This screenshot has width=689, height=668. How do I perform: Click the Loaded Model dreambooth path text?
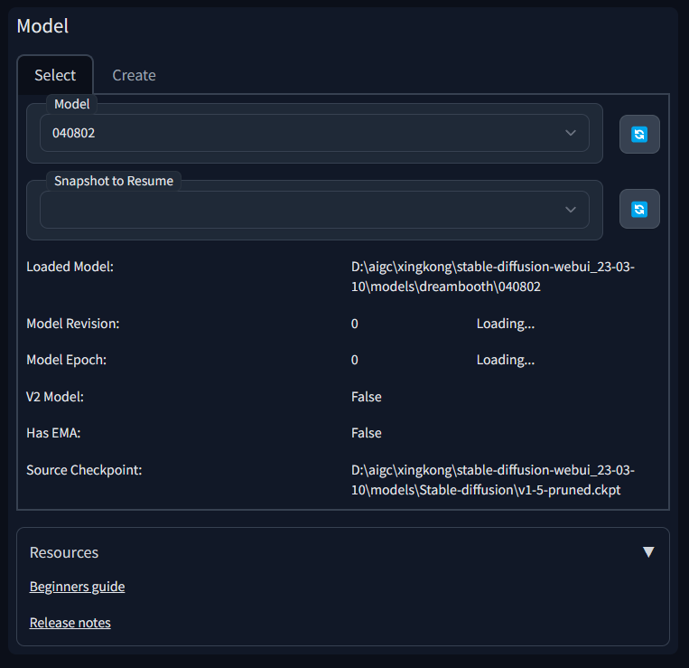point(492,277)
